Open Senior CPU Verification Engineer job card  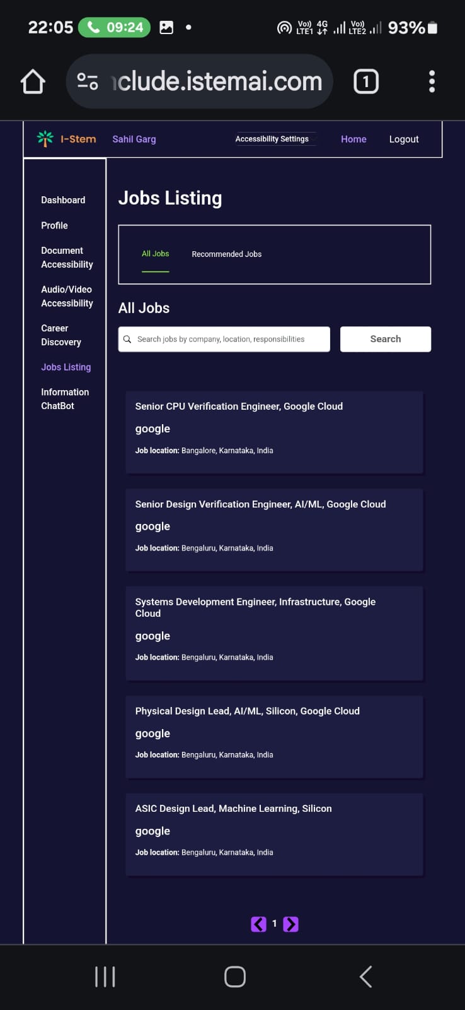coord(274,432)
